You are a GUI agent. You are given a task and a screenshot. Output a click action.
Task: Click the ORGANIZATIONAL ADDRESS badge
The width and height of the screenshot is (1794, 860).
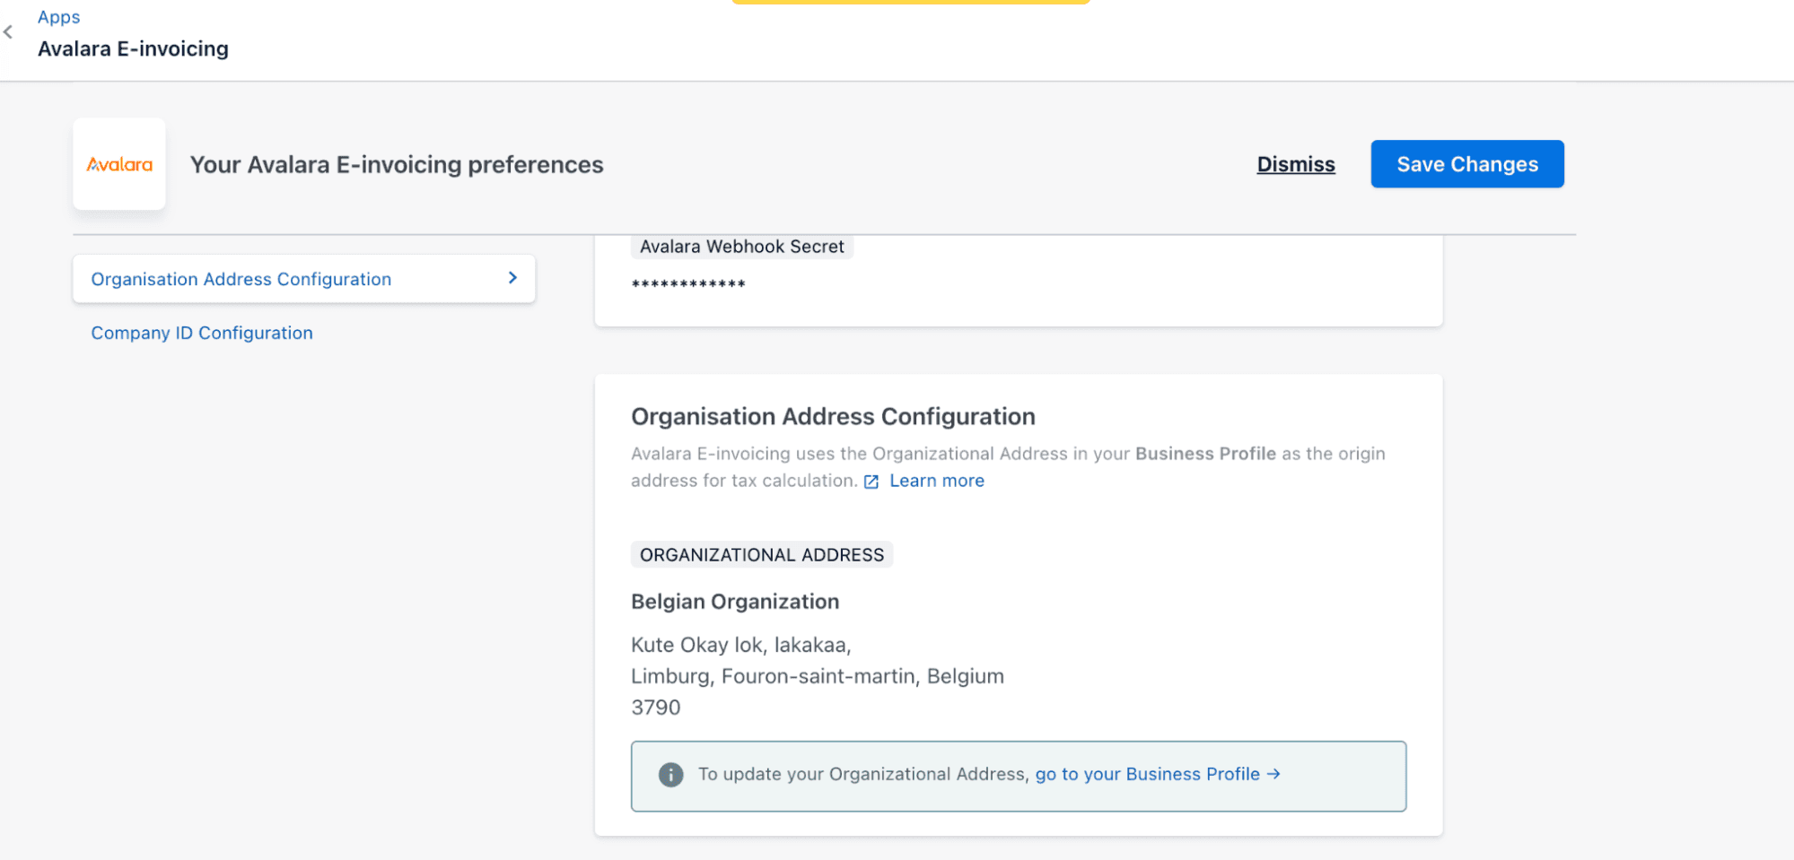coord(761,555)
